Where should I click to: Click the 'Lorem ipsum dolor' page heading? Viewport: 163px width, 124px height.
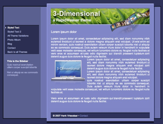click(x=64, y=32)
